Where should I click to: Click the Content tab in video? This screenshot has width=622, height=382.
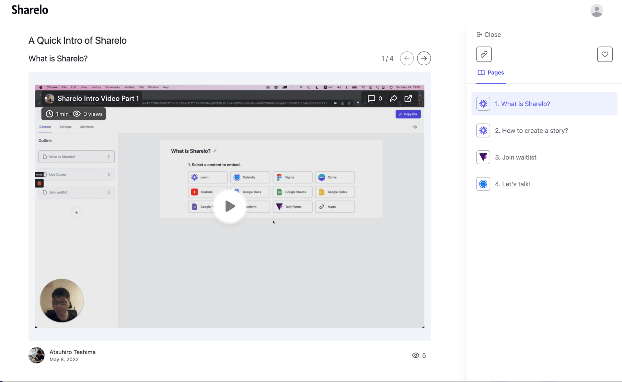[x=45, y=127]
